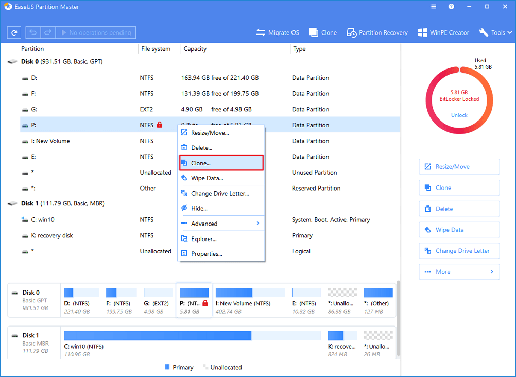The height and width of the screenshot is (377, 516).
Task: Open the help question mark icon
Action: pos(451,7)
